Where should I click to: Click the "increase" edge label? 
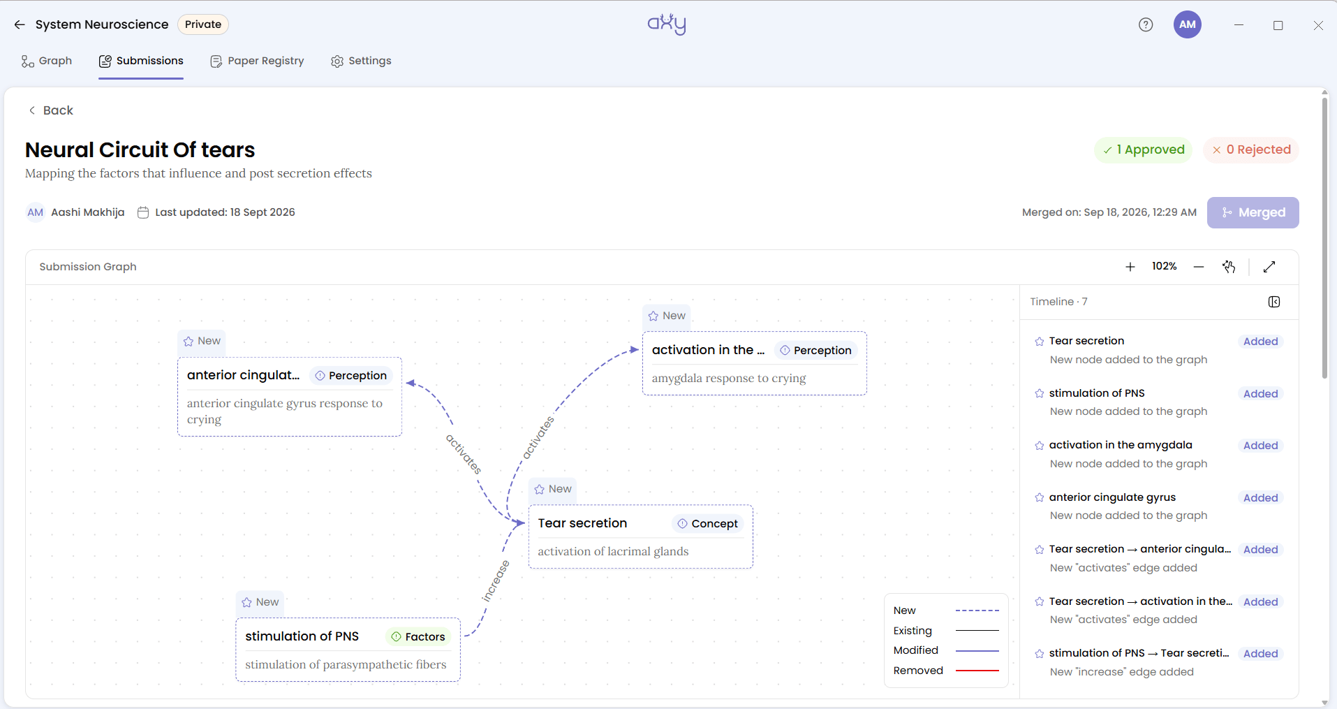(x=496, y=581)
